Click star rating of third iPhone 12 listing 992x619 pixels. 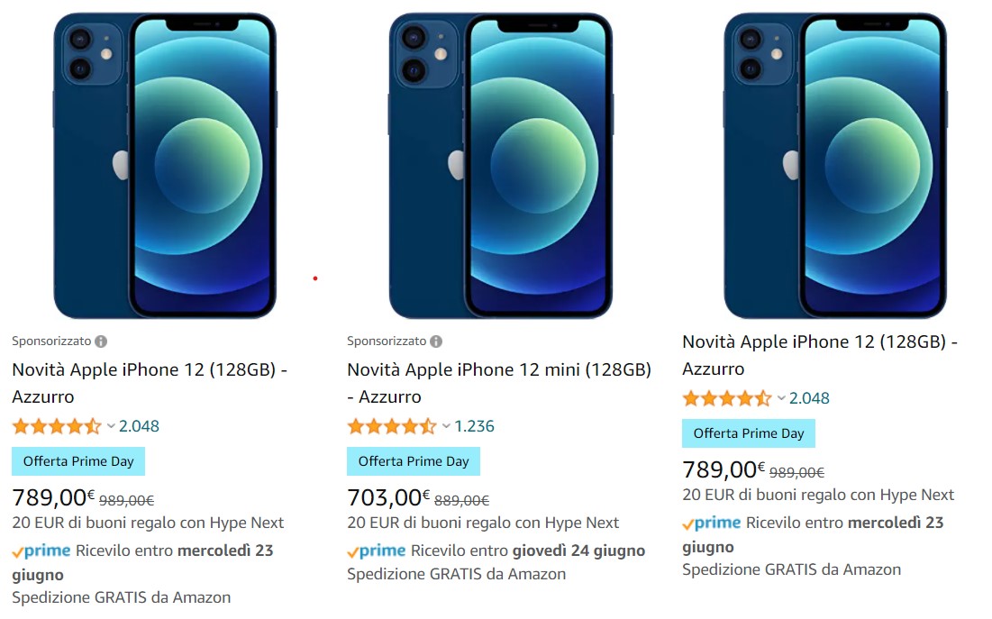click(x=727, y=398)
